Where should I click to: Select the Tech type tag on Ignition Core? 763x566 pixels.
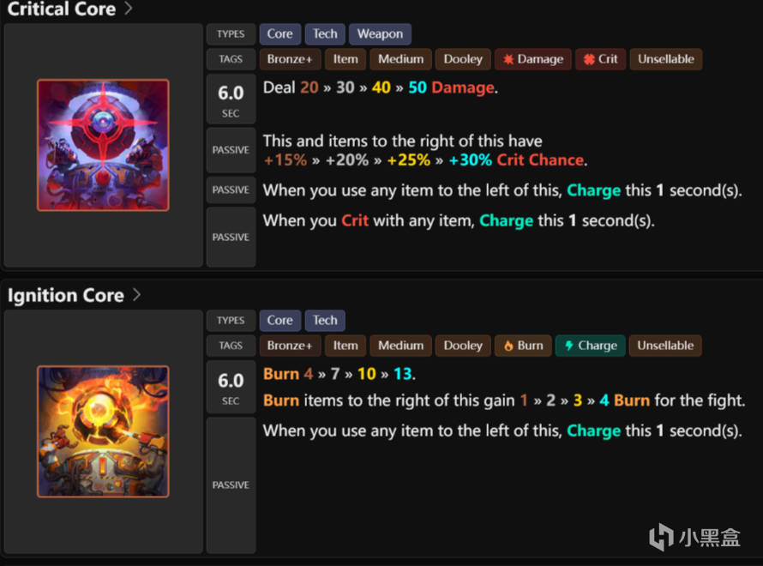click(325, 321)
